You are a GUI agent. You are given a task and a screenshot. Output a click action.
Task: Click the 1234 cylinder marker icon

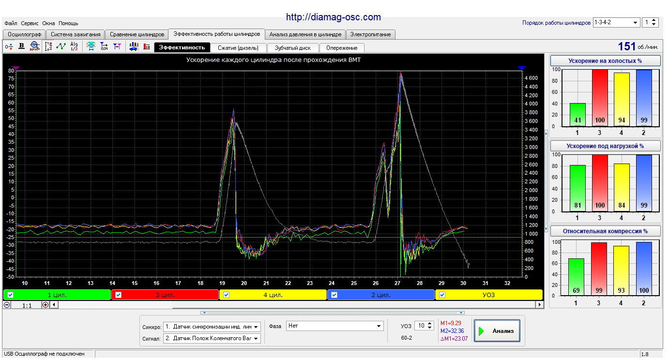[x=104, y=46]
